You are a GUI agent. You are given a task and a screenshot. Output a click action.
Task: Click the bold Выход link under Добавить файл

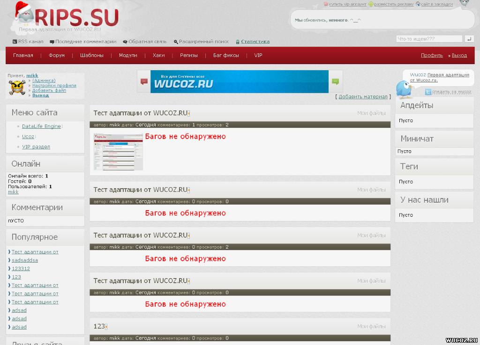[x=40, y=95]
